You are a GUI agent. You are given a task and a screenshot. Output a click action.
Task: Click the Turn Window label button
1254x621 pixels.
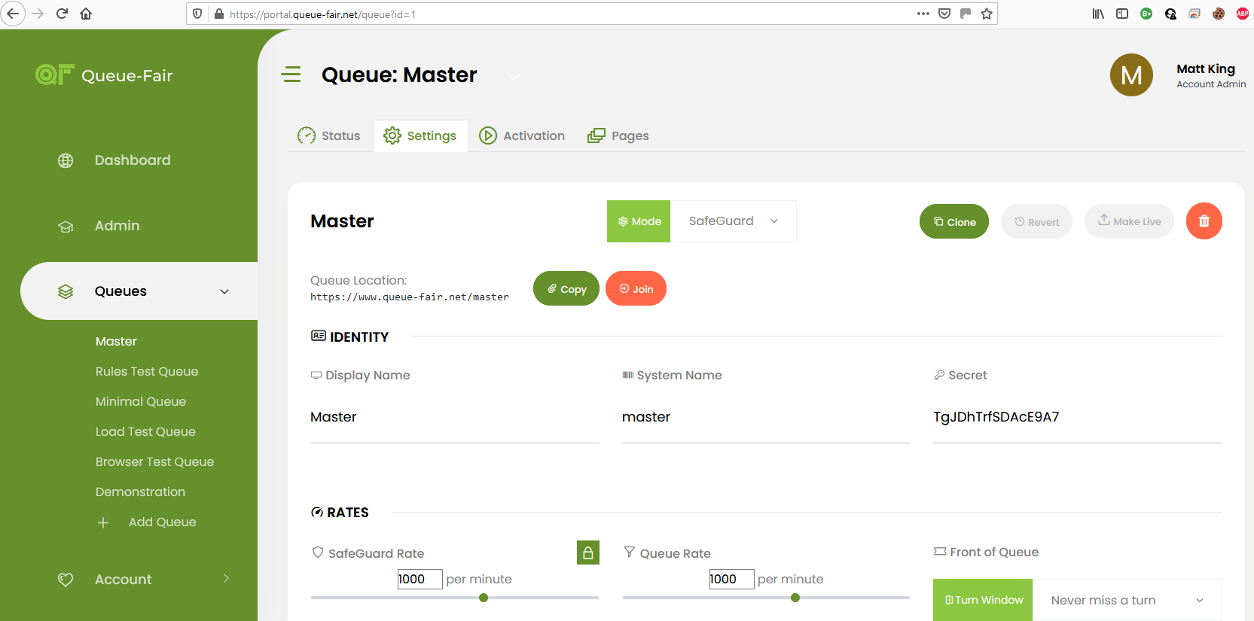click(x=983, y=600)
